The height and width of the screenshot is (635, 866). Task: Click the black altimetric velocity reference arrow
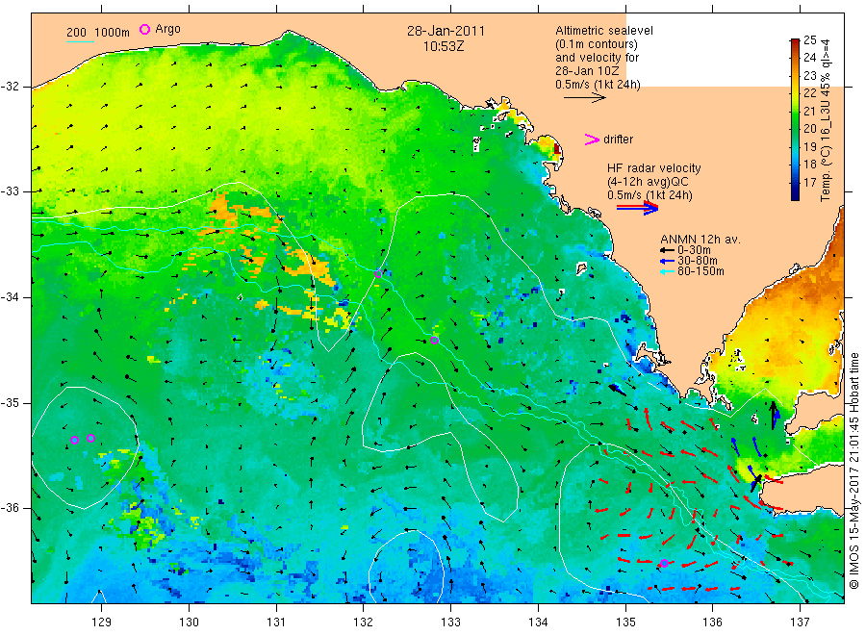tap(585, 98)
